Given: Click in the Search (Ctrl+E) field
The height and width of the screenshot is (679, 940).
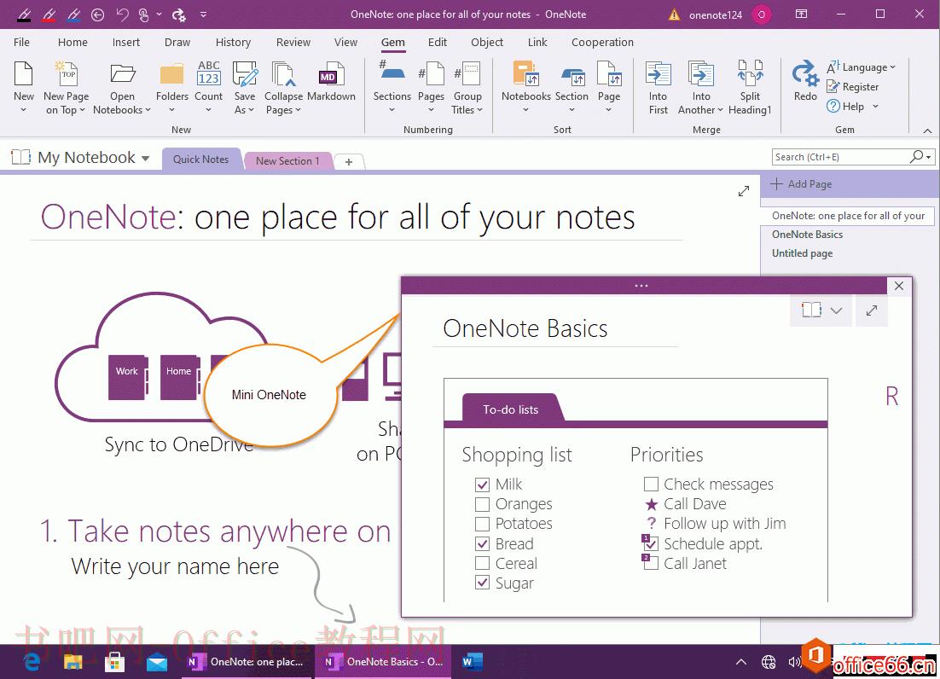Looking at the screenshot, I should point(840,156).
